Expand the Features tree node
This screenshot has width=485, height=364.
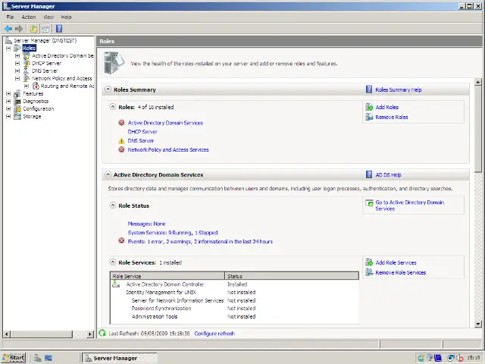coord(8,93)
